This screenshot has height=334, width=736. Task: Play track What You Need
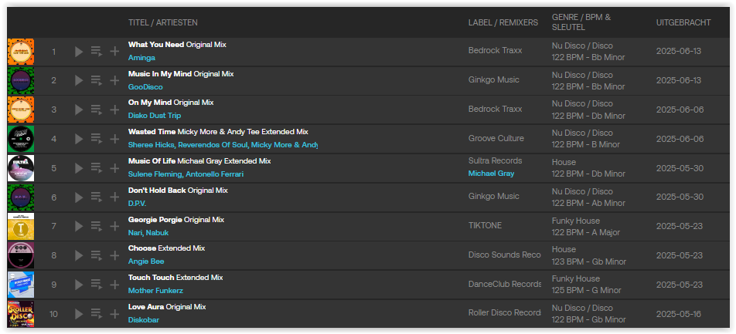point(78,52)
